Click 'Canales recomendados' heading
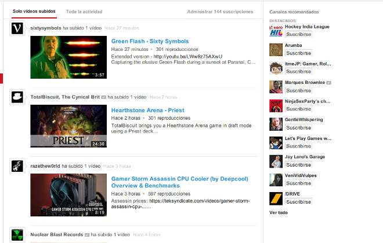Viewport: 383px width, 243px height. [294, 12]
